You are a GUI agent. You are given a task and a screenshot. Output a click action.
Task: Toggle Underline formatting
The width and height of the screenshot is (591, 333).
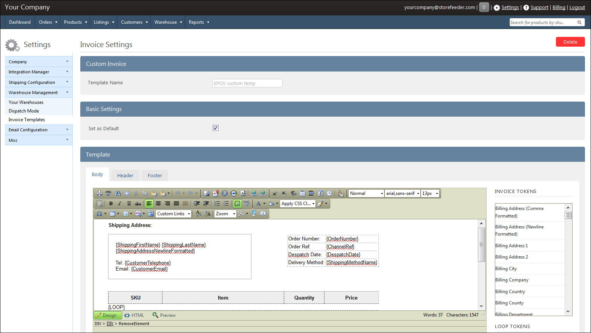click(x=129, y=204)
